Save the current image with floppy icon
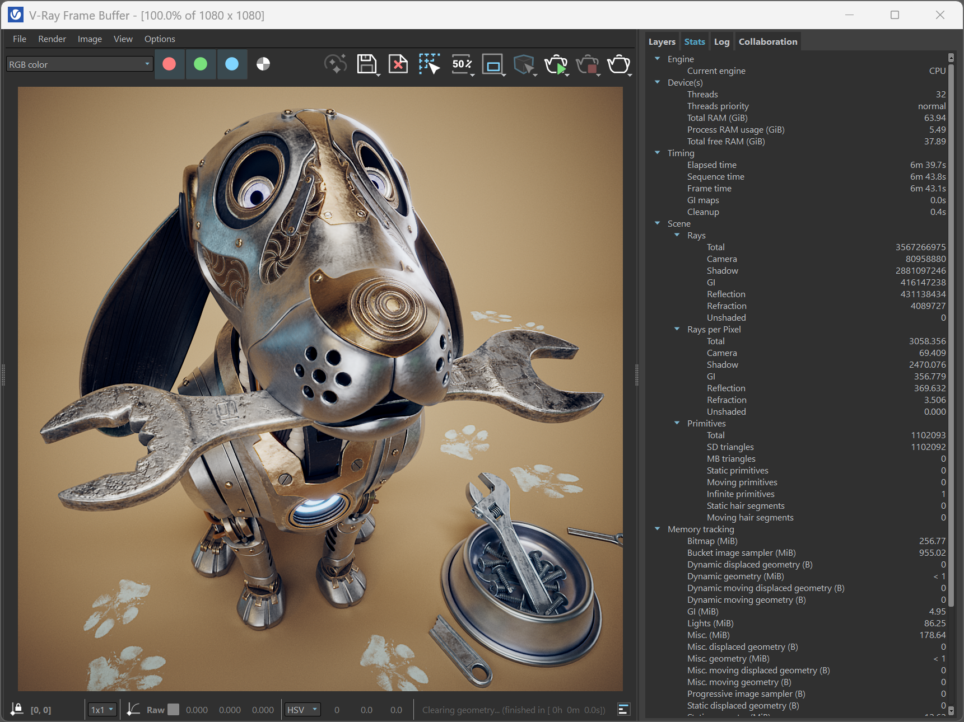This screenshot has width=964, height=722. point(366,64)
